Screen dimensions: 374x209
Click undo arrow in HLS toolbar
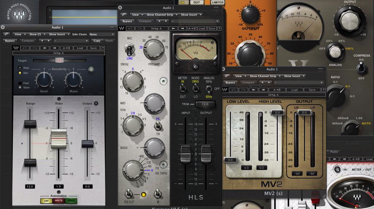(130, 28)
